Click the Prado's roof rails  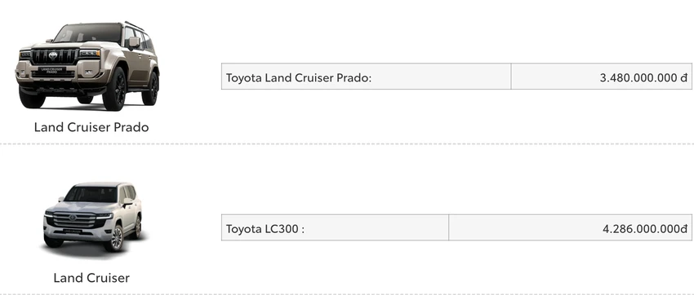coord(135,25)
